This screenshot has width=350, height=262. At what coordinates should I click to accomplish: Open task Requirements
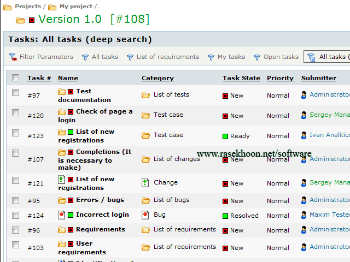click(x=101, y=229)
